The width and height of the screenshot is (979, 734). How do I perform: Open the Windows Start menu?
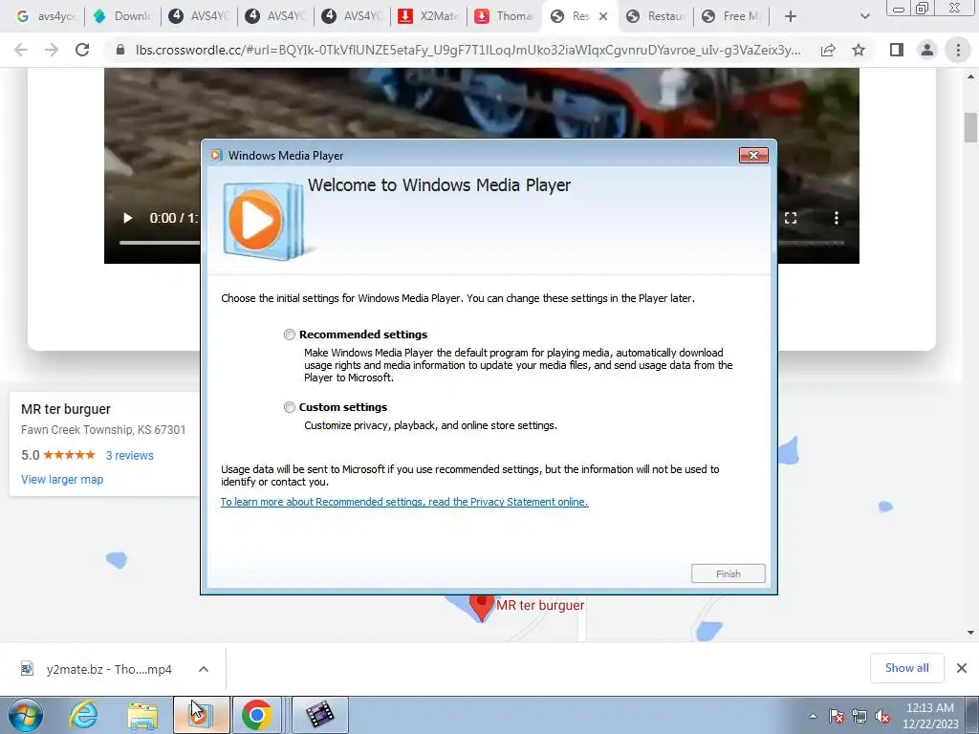tap(26, 715)
